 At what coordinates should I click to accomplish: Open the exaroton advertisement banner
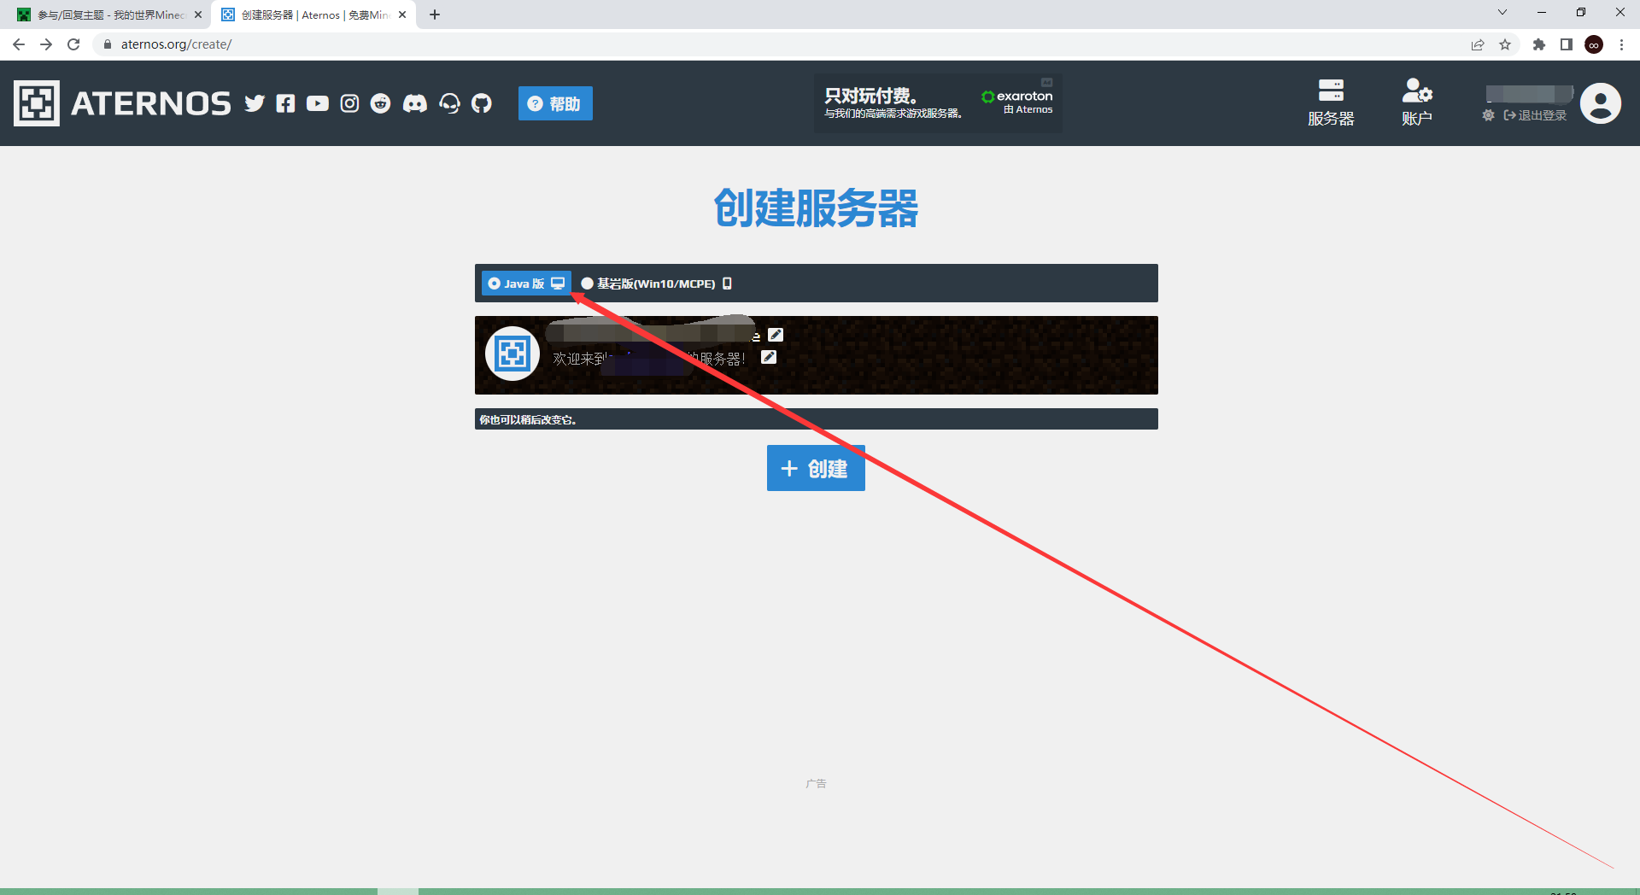[938, 102]
